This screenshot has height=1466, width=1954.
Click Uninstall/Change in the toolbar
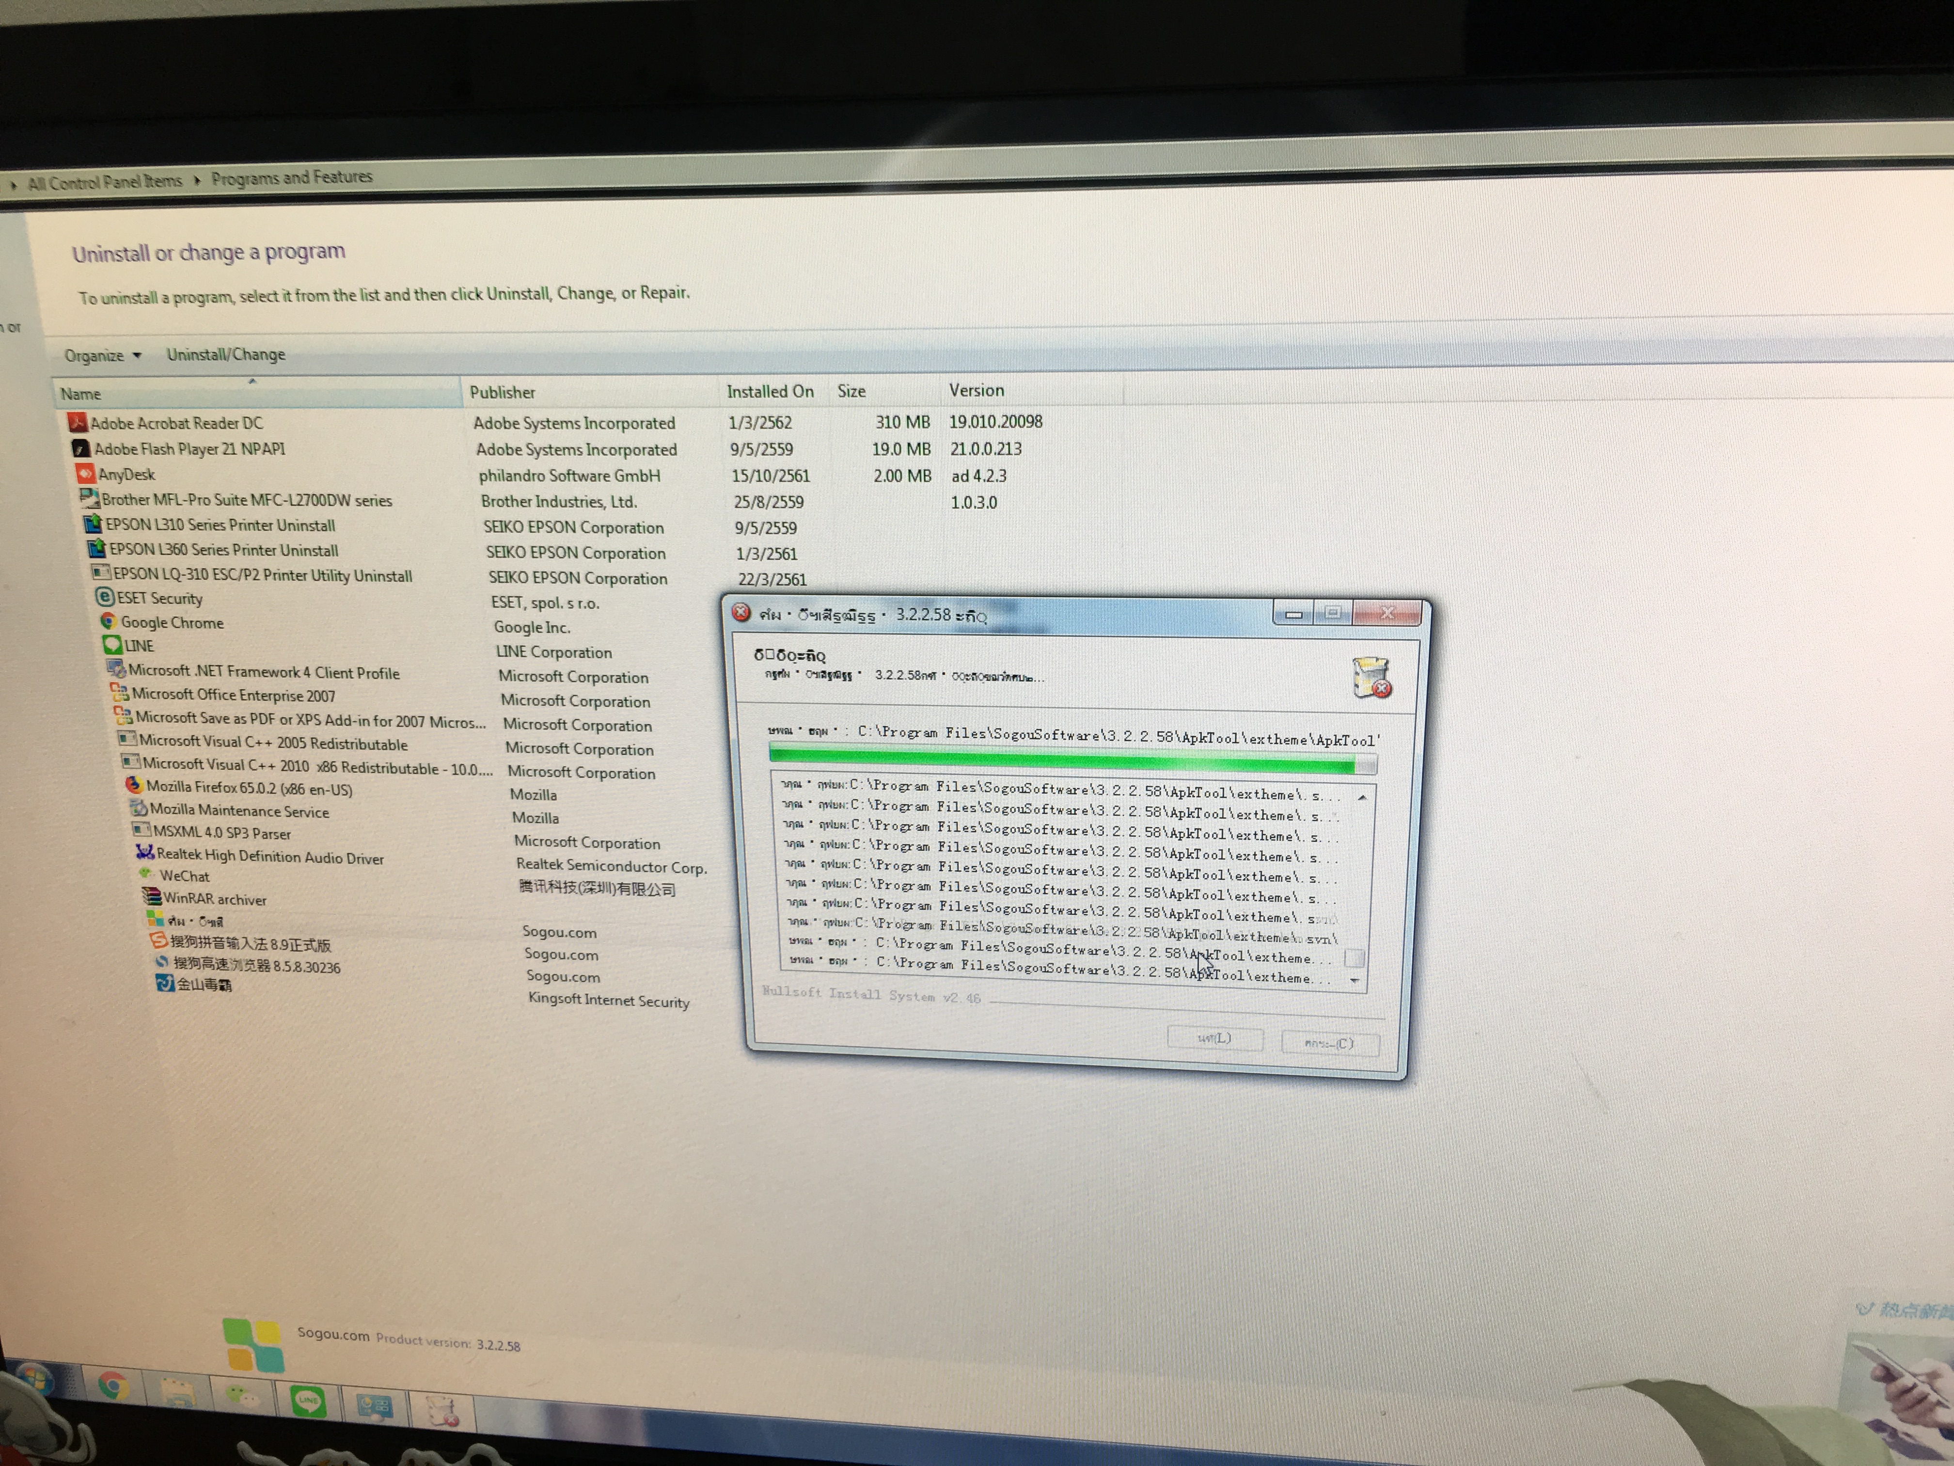226,354
